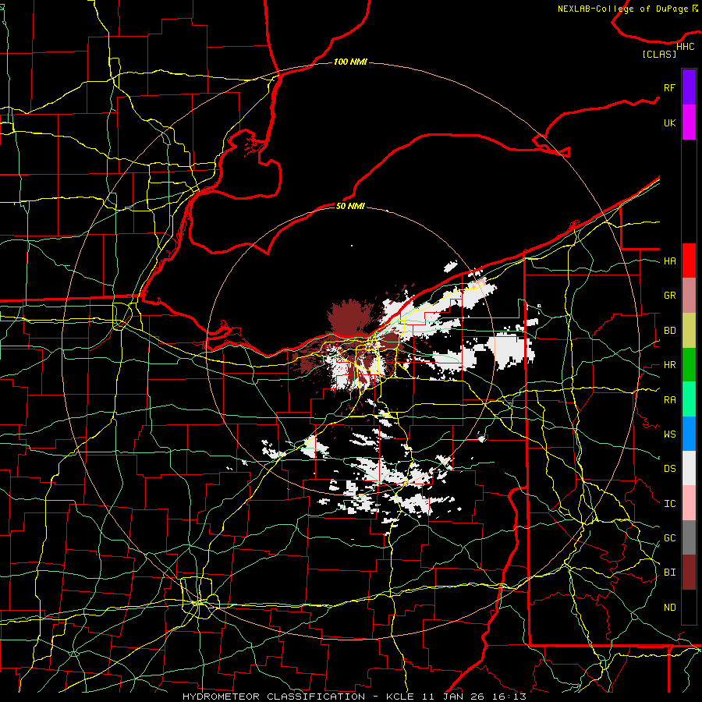Click the GR legend label
Screen dimensions: 702x702
click(669, 296)
